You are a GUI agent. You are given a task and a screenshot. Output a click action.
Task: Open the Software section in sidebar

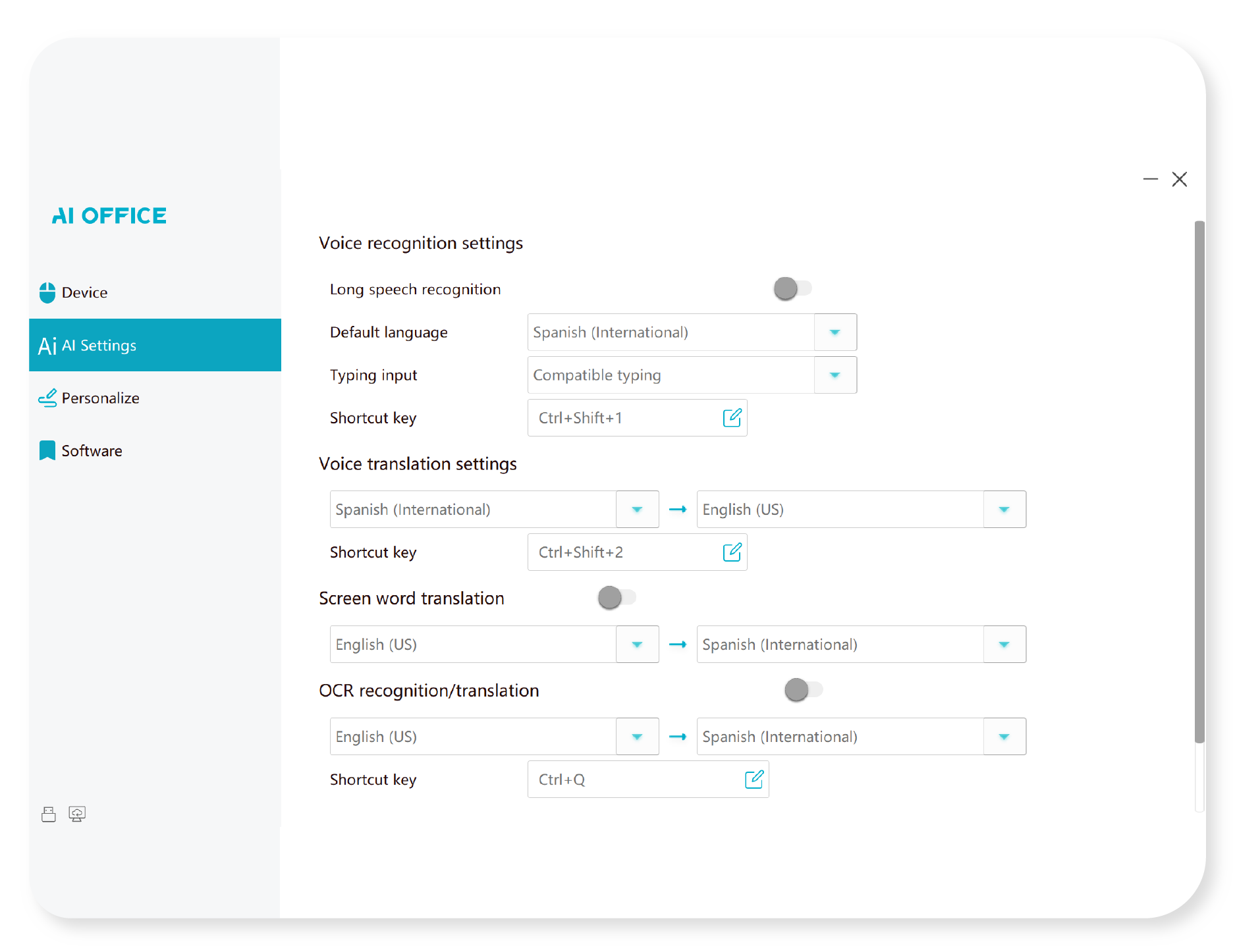[92, 451]
